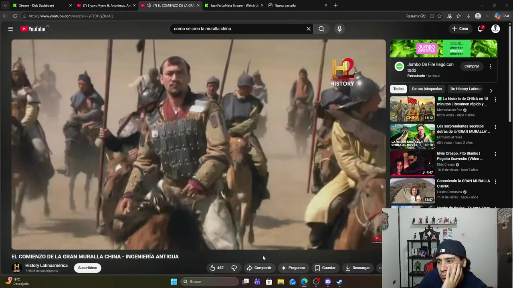Open Discord from the taskbar
Image resolution: width=513 pixels, height=288 pixels.
[x=328, y=282]
